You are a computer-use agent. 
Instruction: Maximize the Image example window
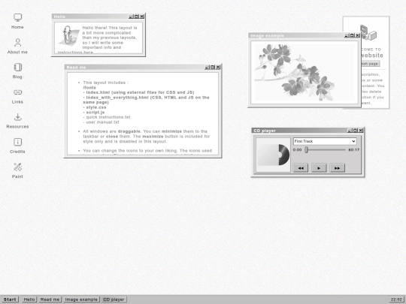[352, 35]
